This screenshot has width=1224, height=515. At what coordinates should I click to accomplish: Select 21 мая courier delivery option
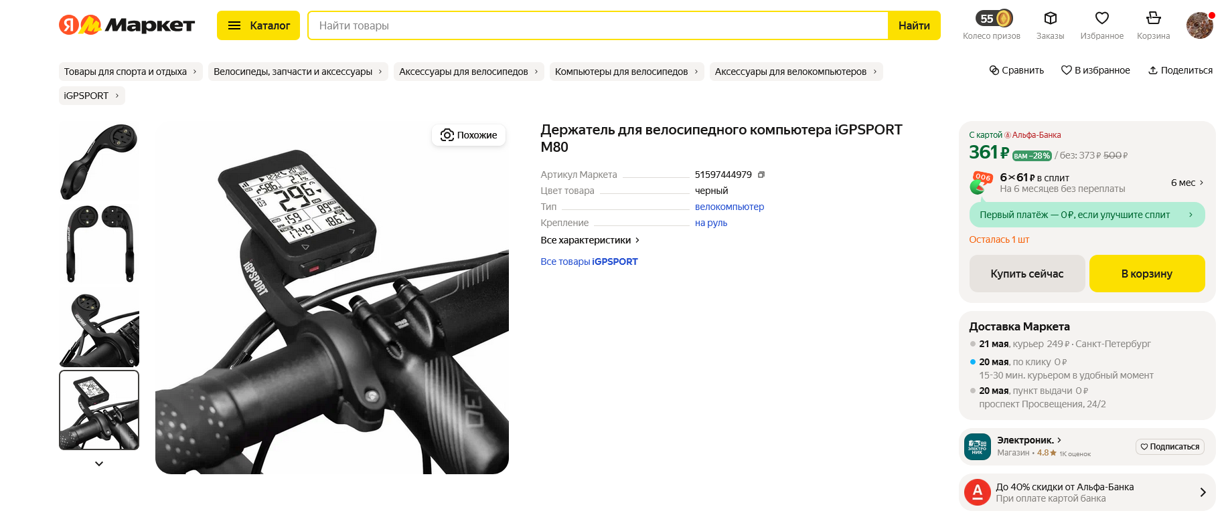[1065, 344]
